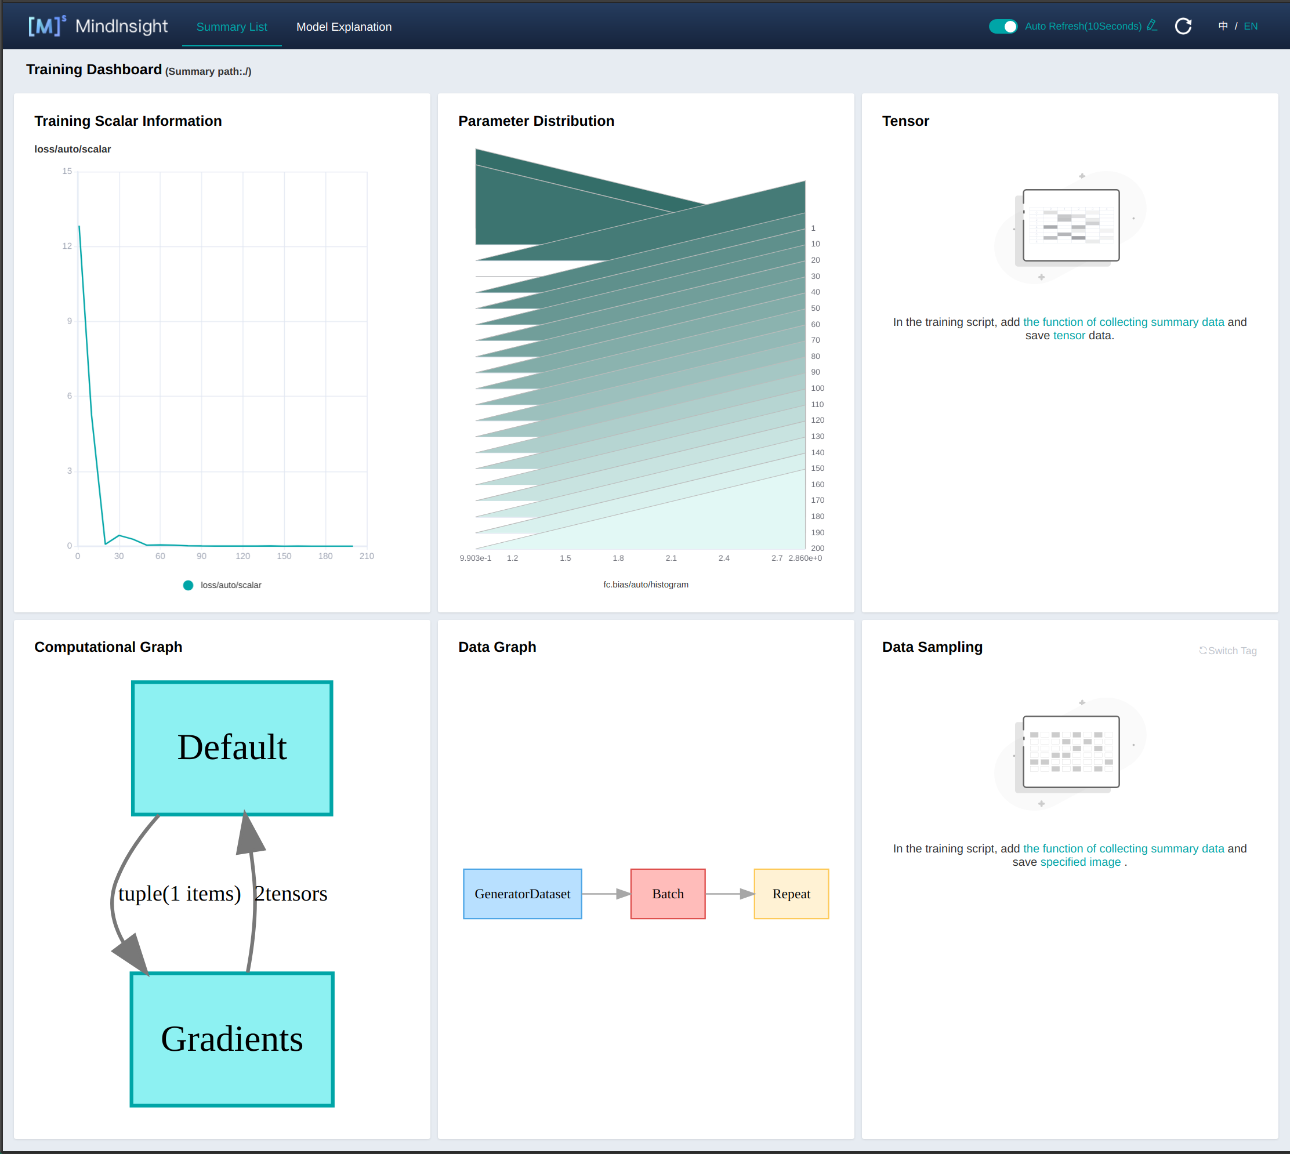Open the Summary List tab

231,27
